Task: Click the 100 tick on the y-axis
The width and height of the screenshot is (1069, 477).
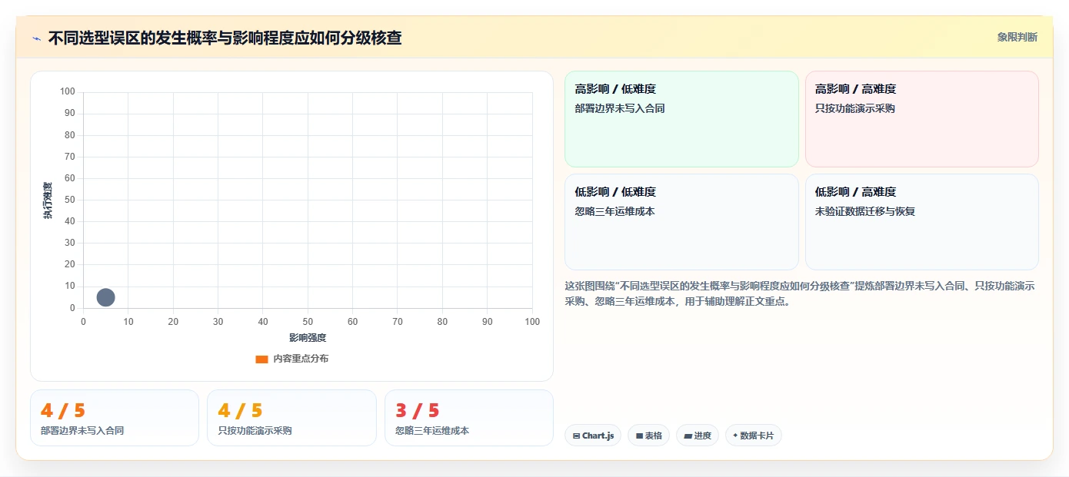Action: (68, 92)
